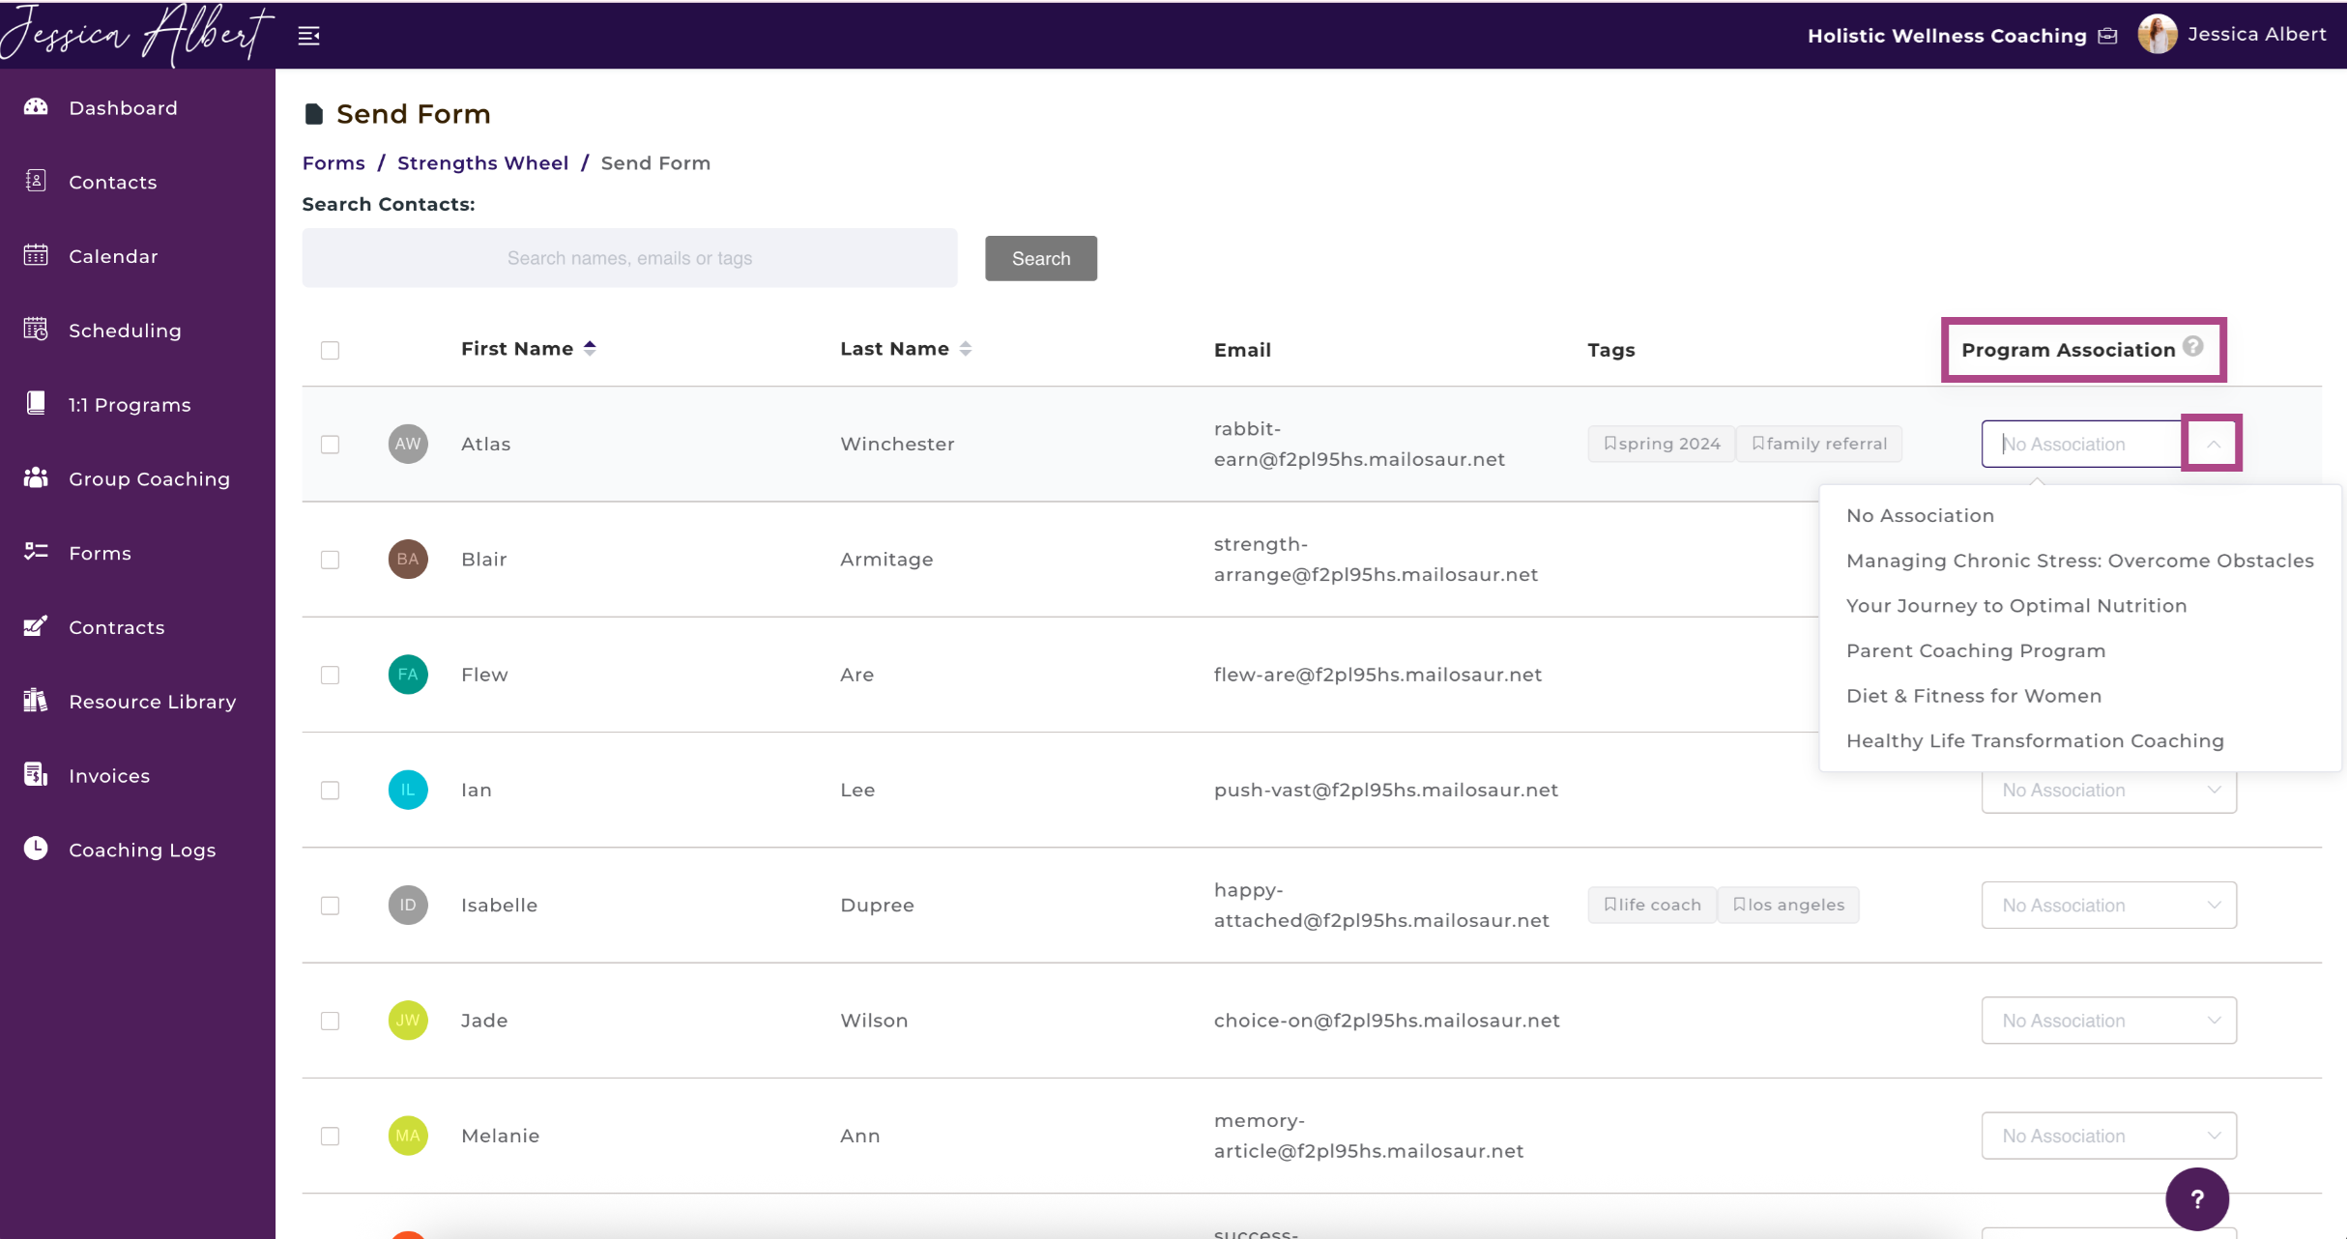Click the spring 2024 tag
The width and height of the screenshot is (2347, 1239).
1662,444
